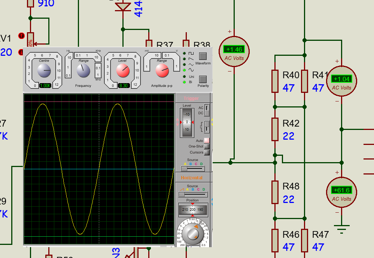Screen dimensions: 374x258
Task: Select the +61.6 AC voltmeter
Action: click(x=341, y=192)
